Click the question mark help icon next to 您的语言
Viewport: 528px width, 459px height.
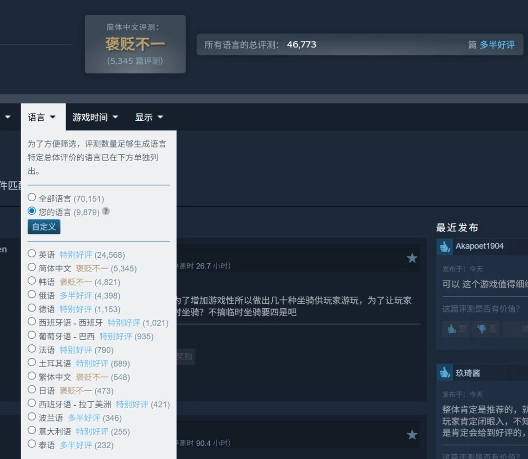[x=106, y=211]
